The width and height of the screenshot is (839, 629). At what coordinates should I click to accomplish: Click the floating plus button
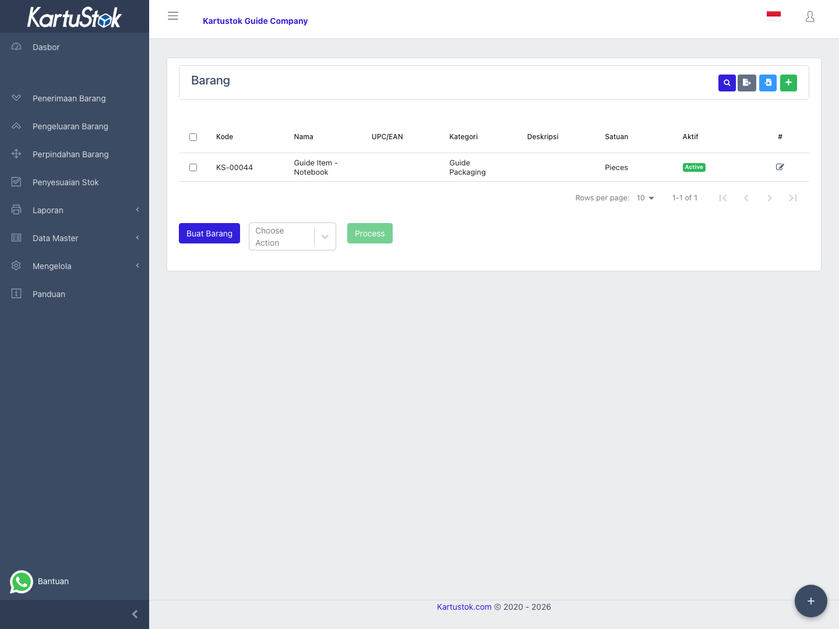pyautogui.click(x=811, y=601)
